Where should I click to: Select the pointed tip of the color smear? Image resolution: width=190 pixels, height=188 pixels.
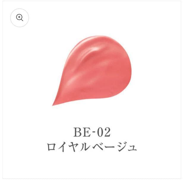coord(54,105)
